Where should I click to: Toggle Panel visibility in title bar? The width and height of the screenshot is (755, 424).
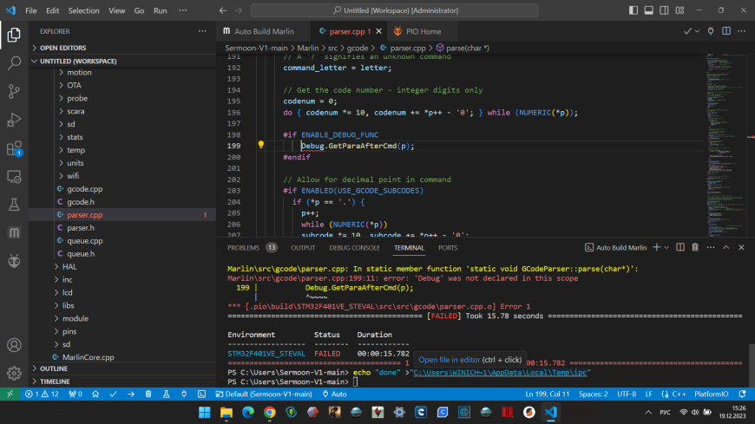649,10
